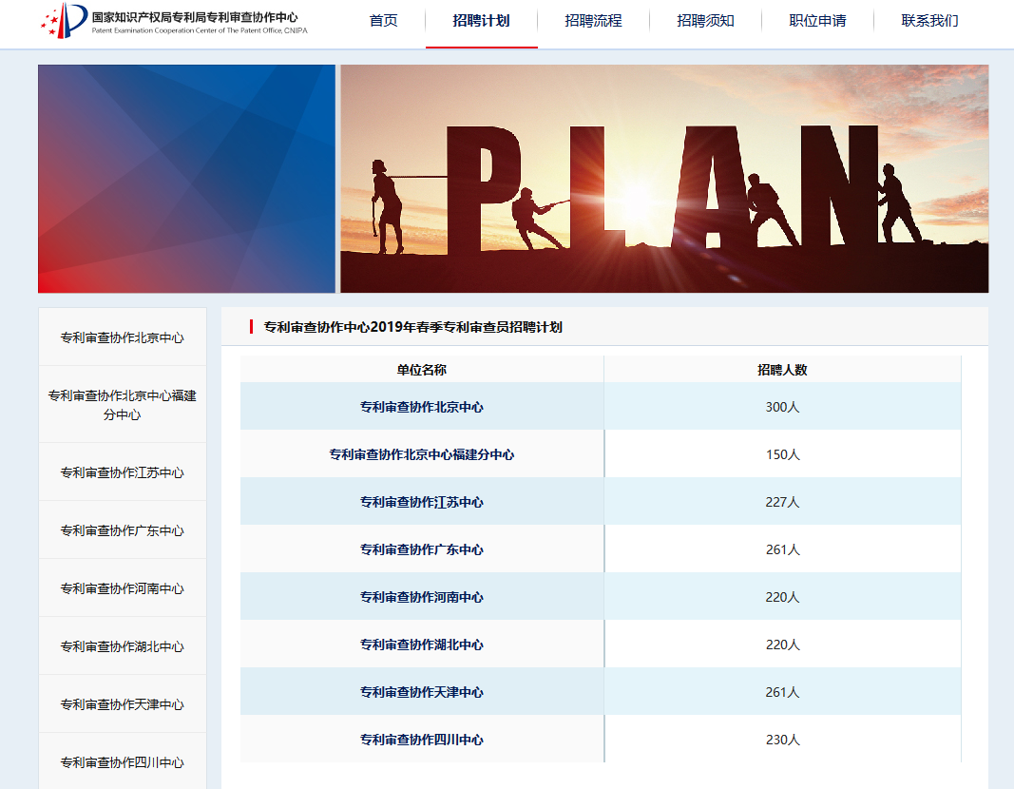
Task: Click the 227人 recruitment count cell
Action: pos(782,502)
